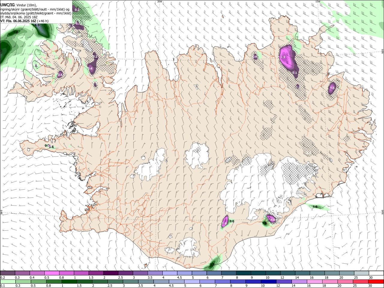Click the top-row legend swatch between 0.5 and 0.8

52,273
